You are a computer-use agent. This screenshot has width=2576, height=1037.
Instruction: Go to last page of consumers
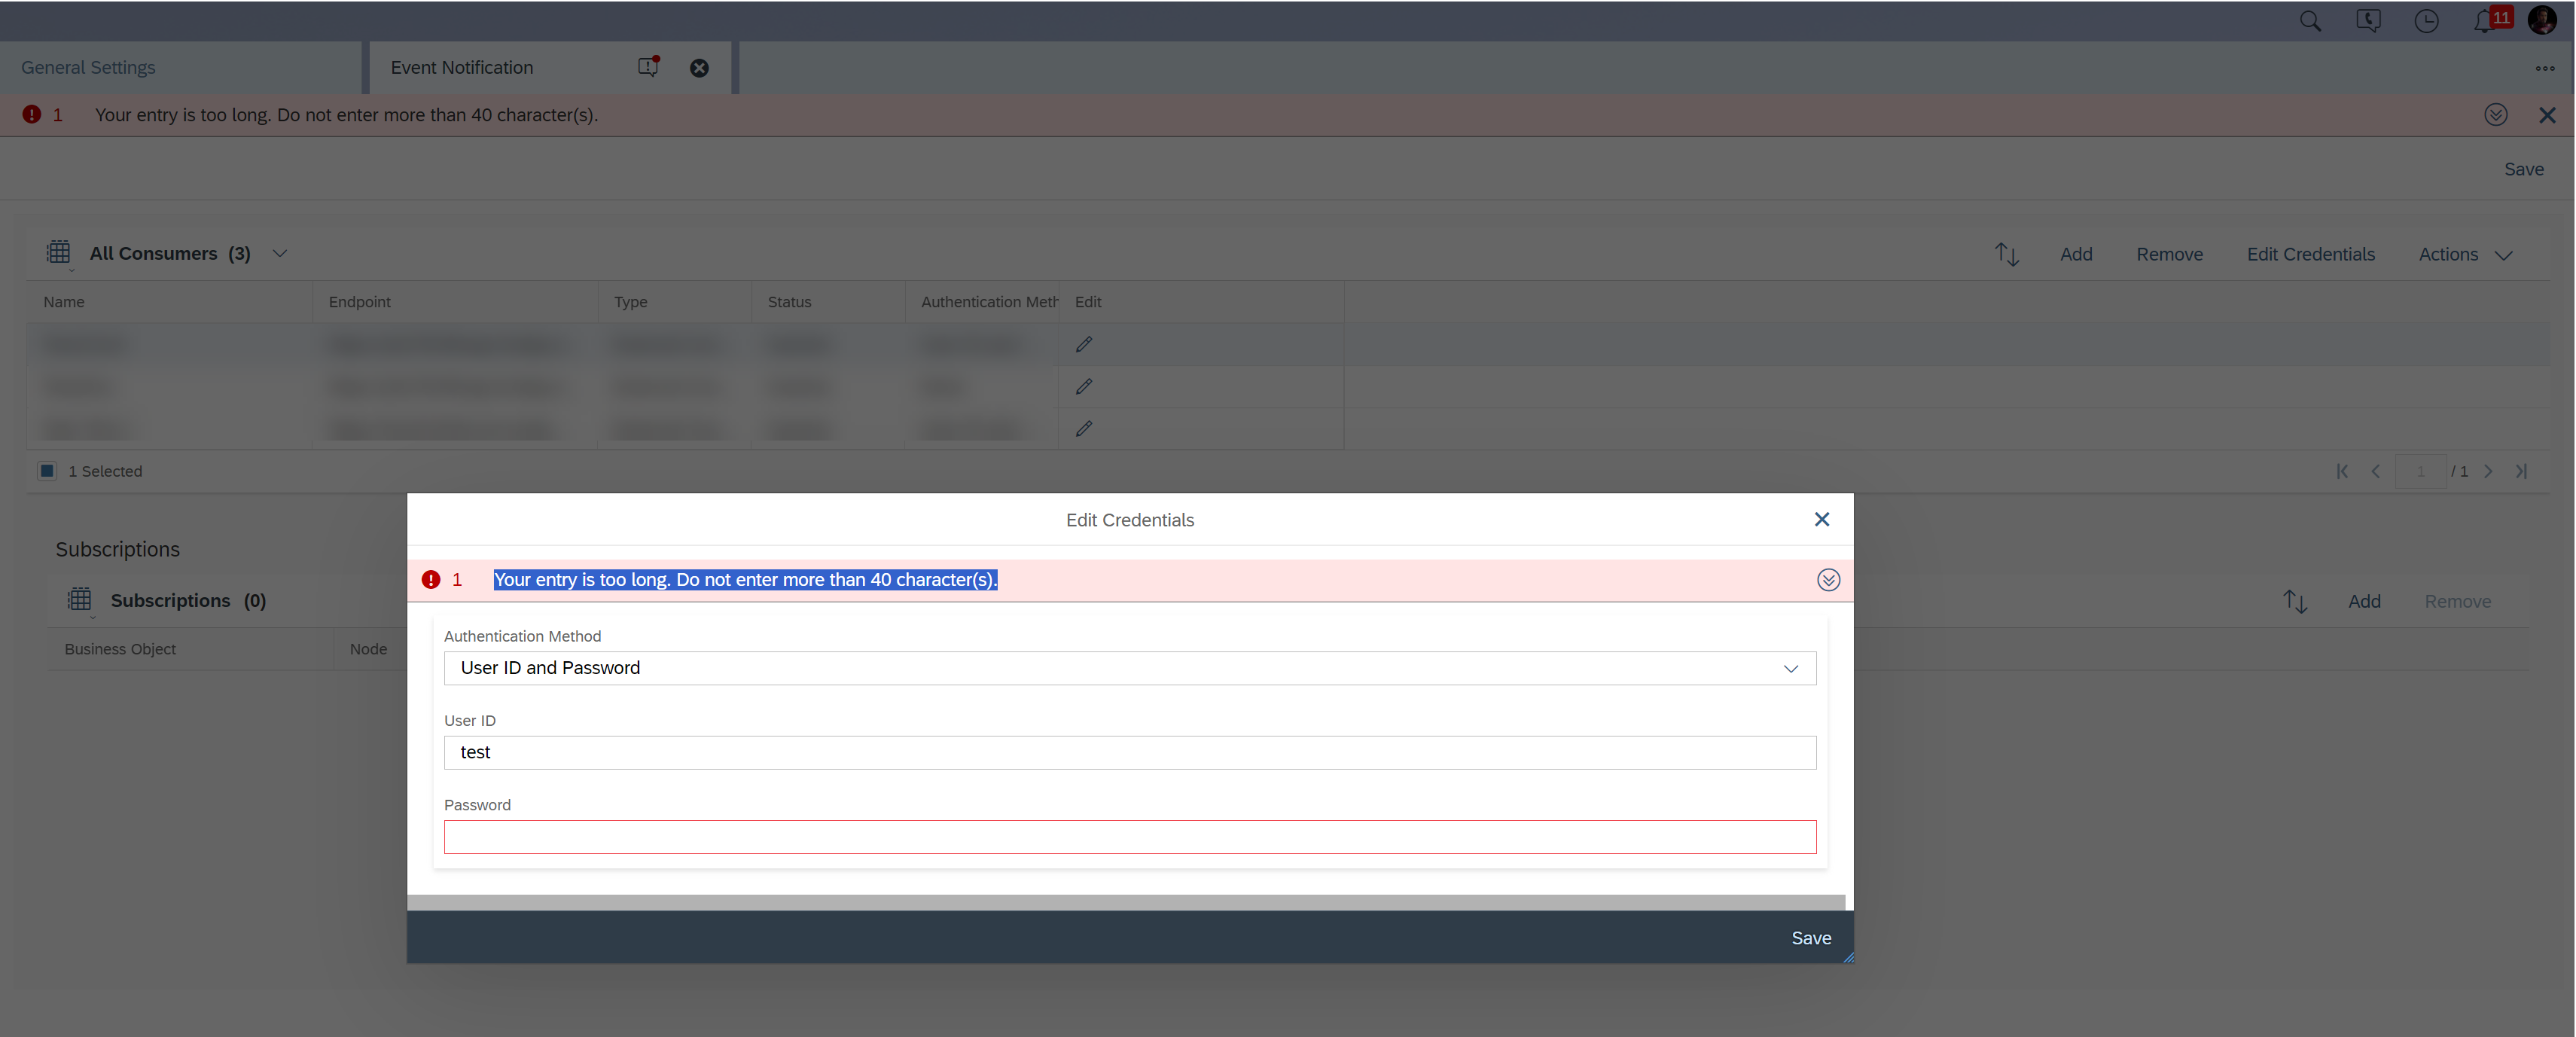click(2521, 472)
